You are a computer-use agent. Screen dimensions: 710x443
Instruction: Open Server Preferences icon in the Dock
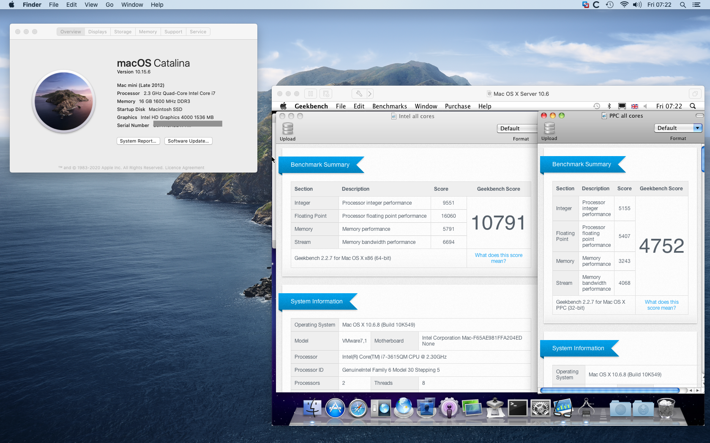pyautogui.click(x=381, y=408)
